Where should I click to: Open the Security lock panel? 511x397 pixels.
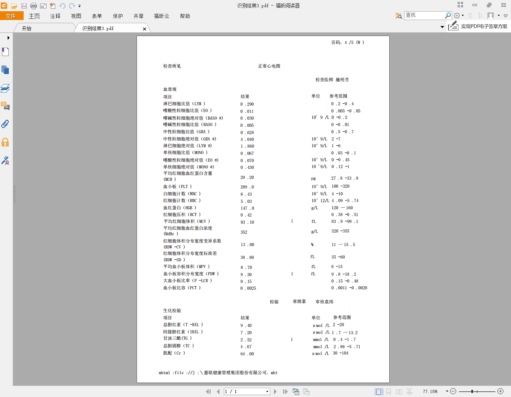5,142
